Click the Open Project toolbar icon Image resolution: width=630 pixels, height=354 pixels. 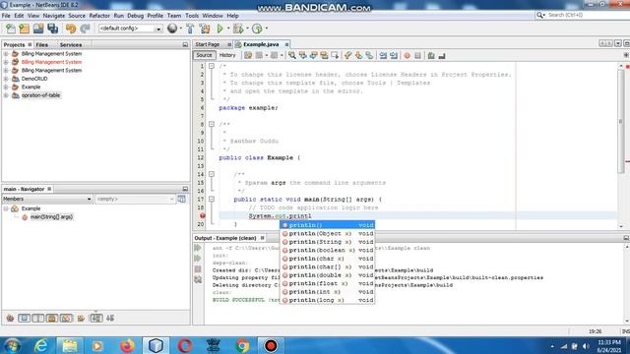[38, 29]
